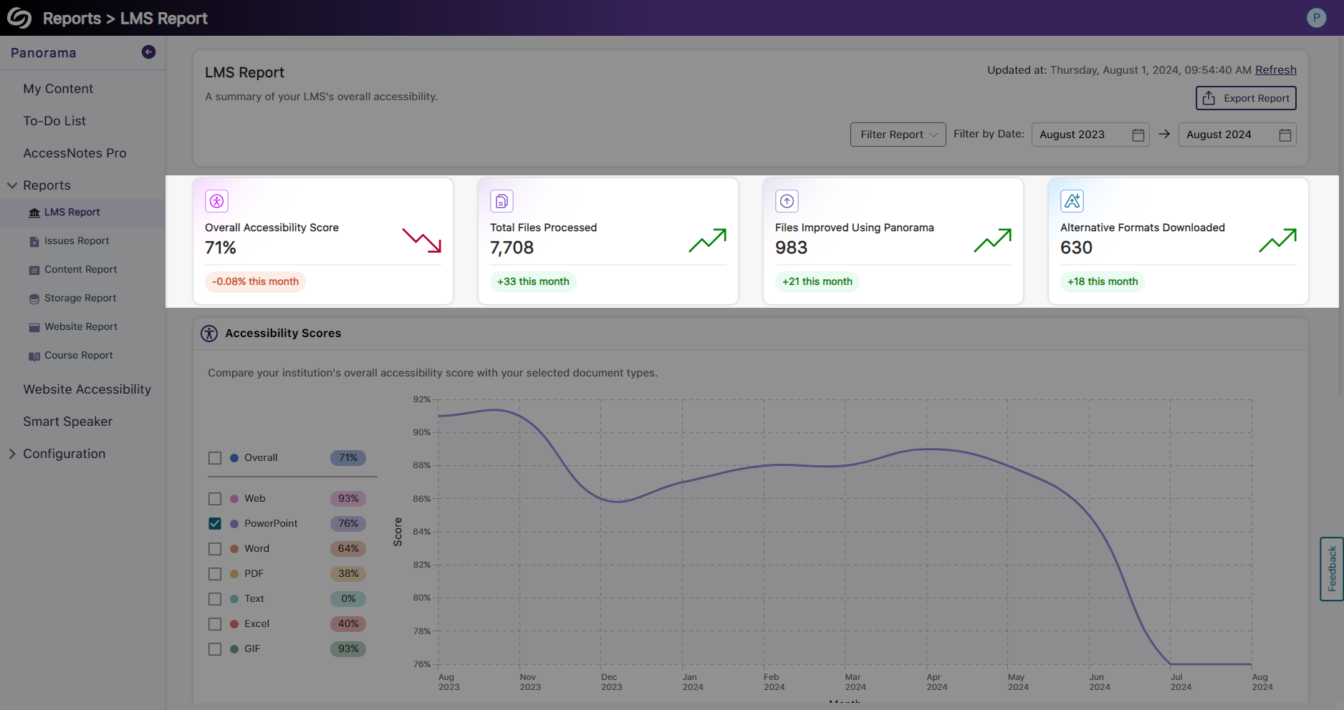Uncheck the PowerPoint score checkbox
1344x710 pixels.
(x=215, y=523)
